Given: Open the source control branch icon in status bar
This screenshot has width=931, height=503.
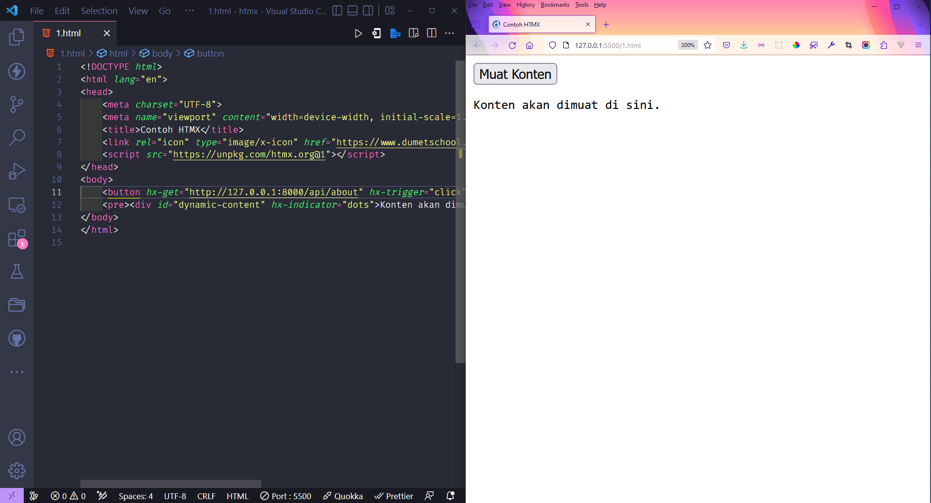Looking at the screenshot, I should coord(34,496).
